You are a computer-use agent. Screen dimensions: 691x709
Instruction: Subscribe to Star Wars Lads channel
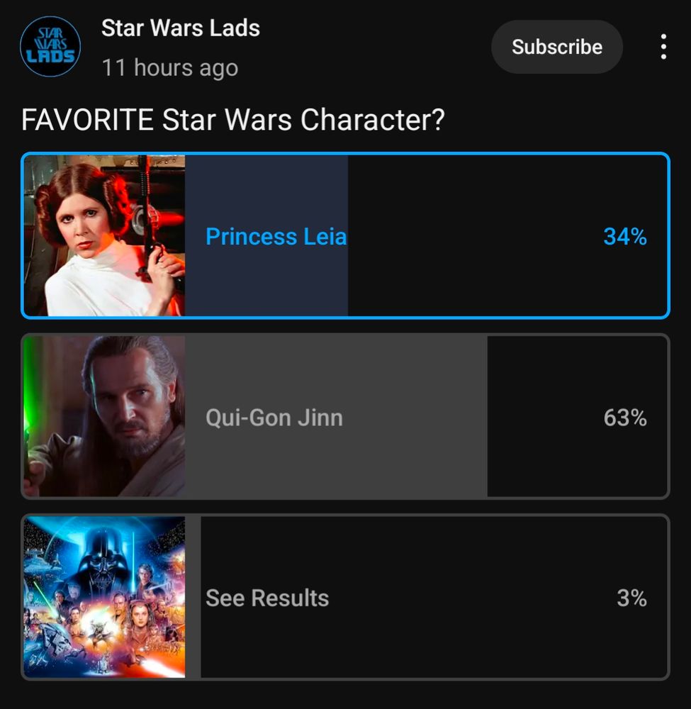coord(557,47)
